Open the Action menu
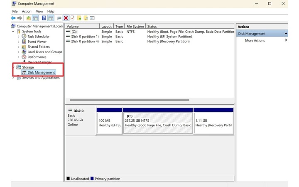 (x=27, y=11)
